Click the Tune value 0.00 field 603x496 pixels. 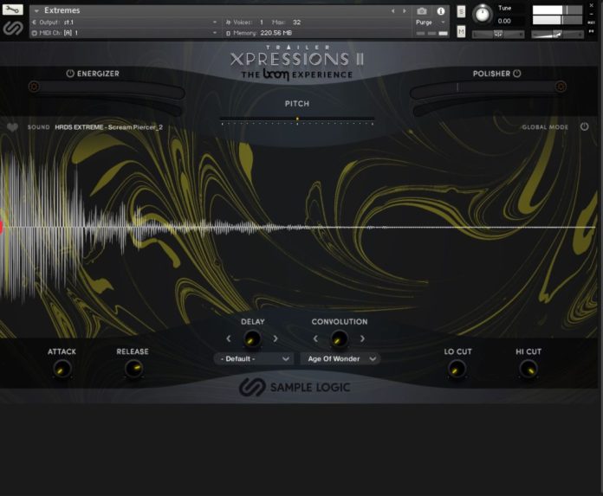tap(504, 21)
